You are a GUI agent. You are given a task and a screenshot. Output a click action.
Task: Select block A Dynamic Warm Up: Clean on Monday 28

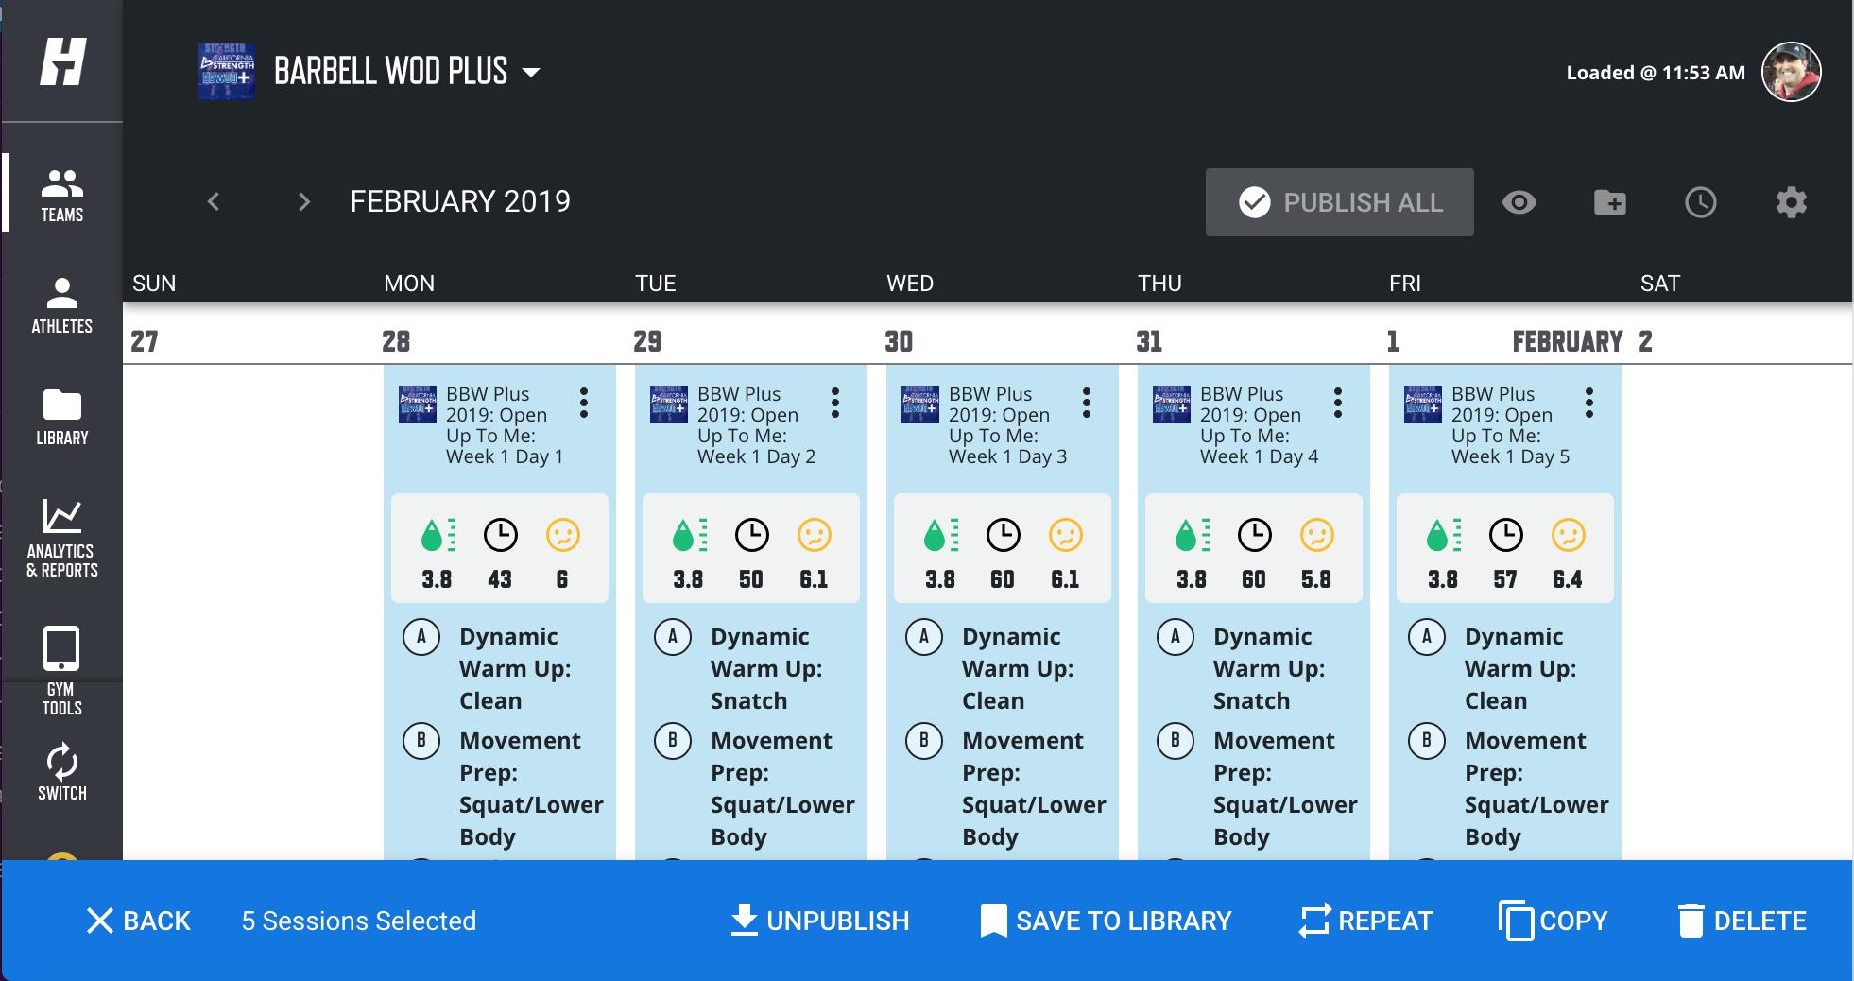(x=501, y=668)
